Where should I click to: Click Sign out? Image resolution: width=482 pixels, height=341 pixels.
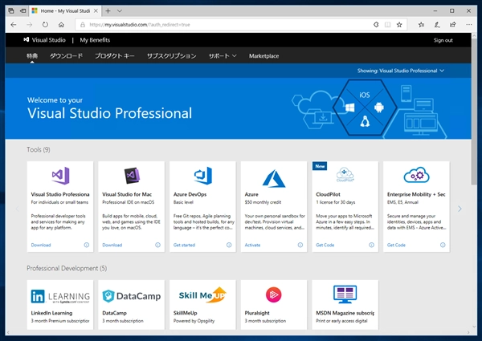click(443, 40)
